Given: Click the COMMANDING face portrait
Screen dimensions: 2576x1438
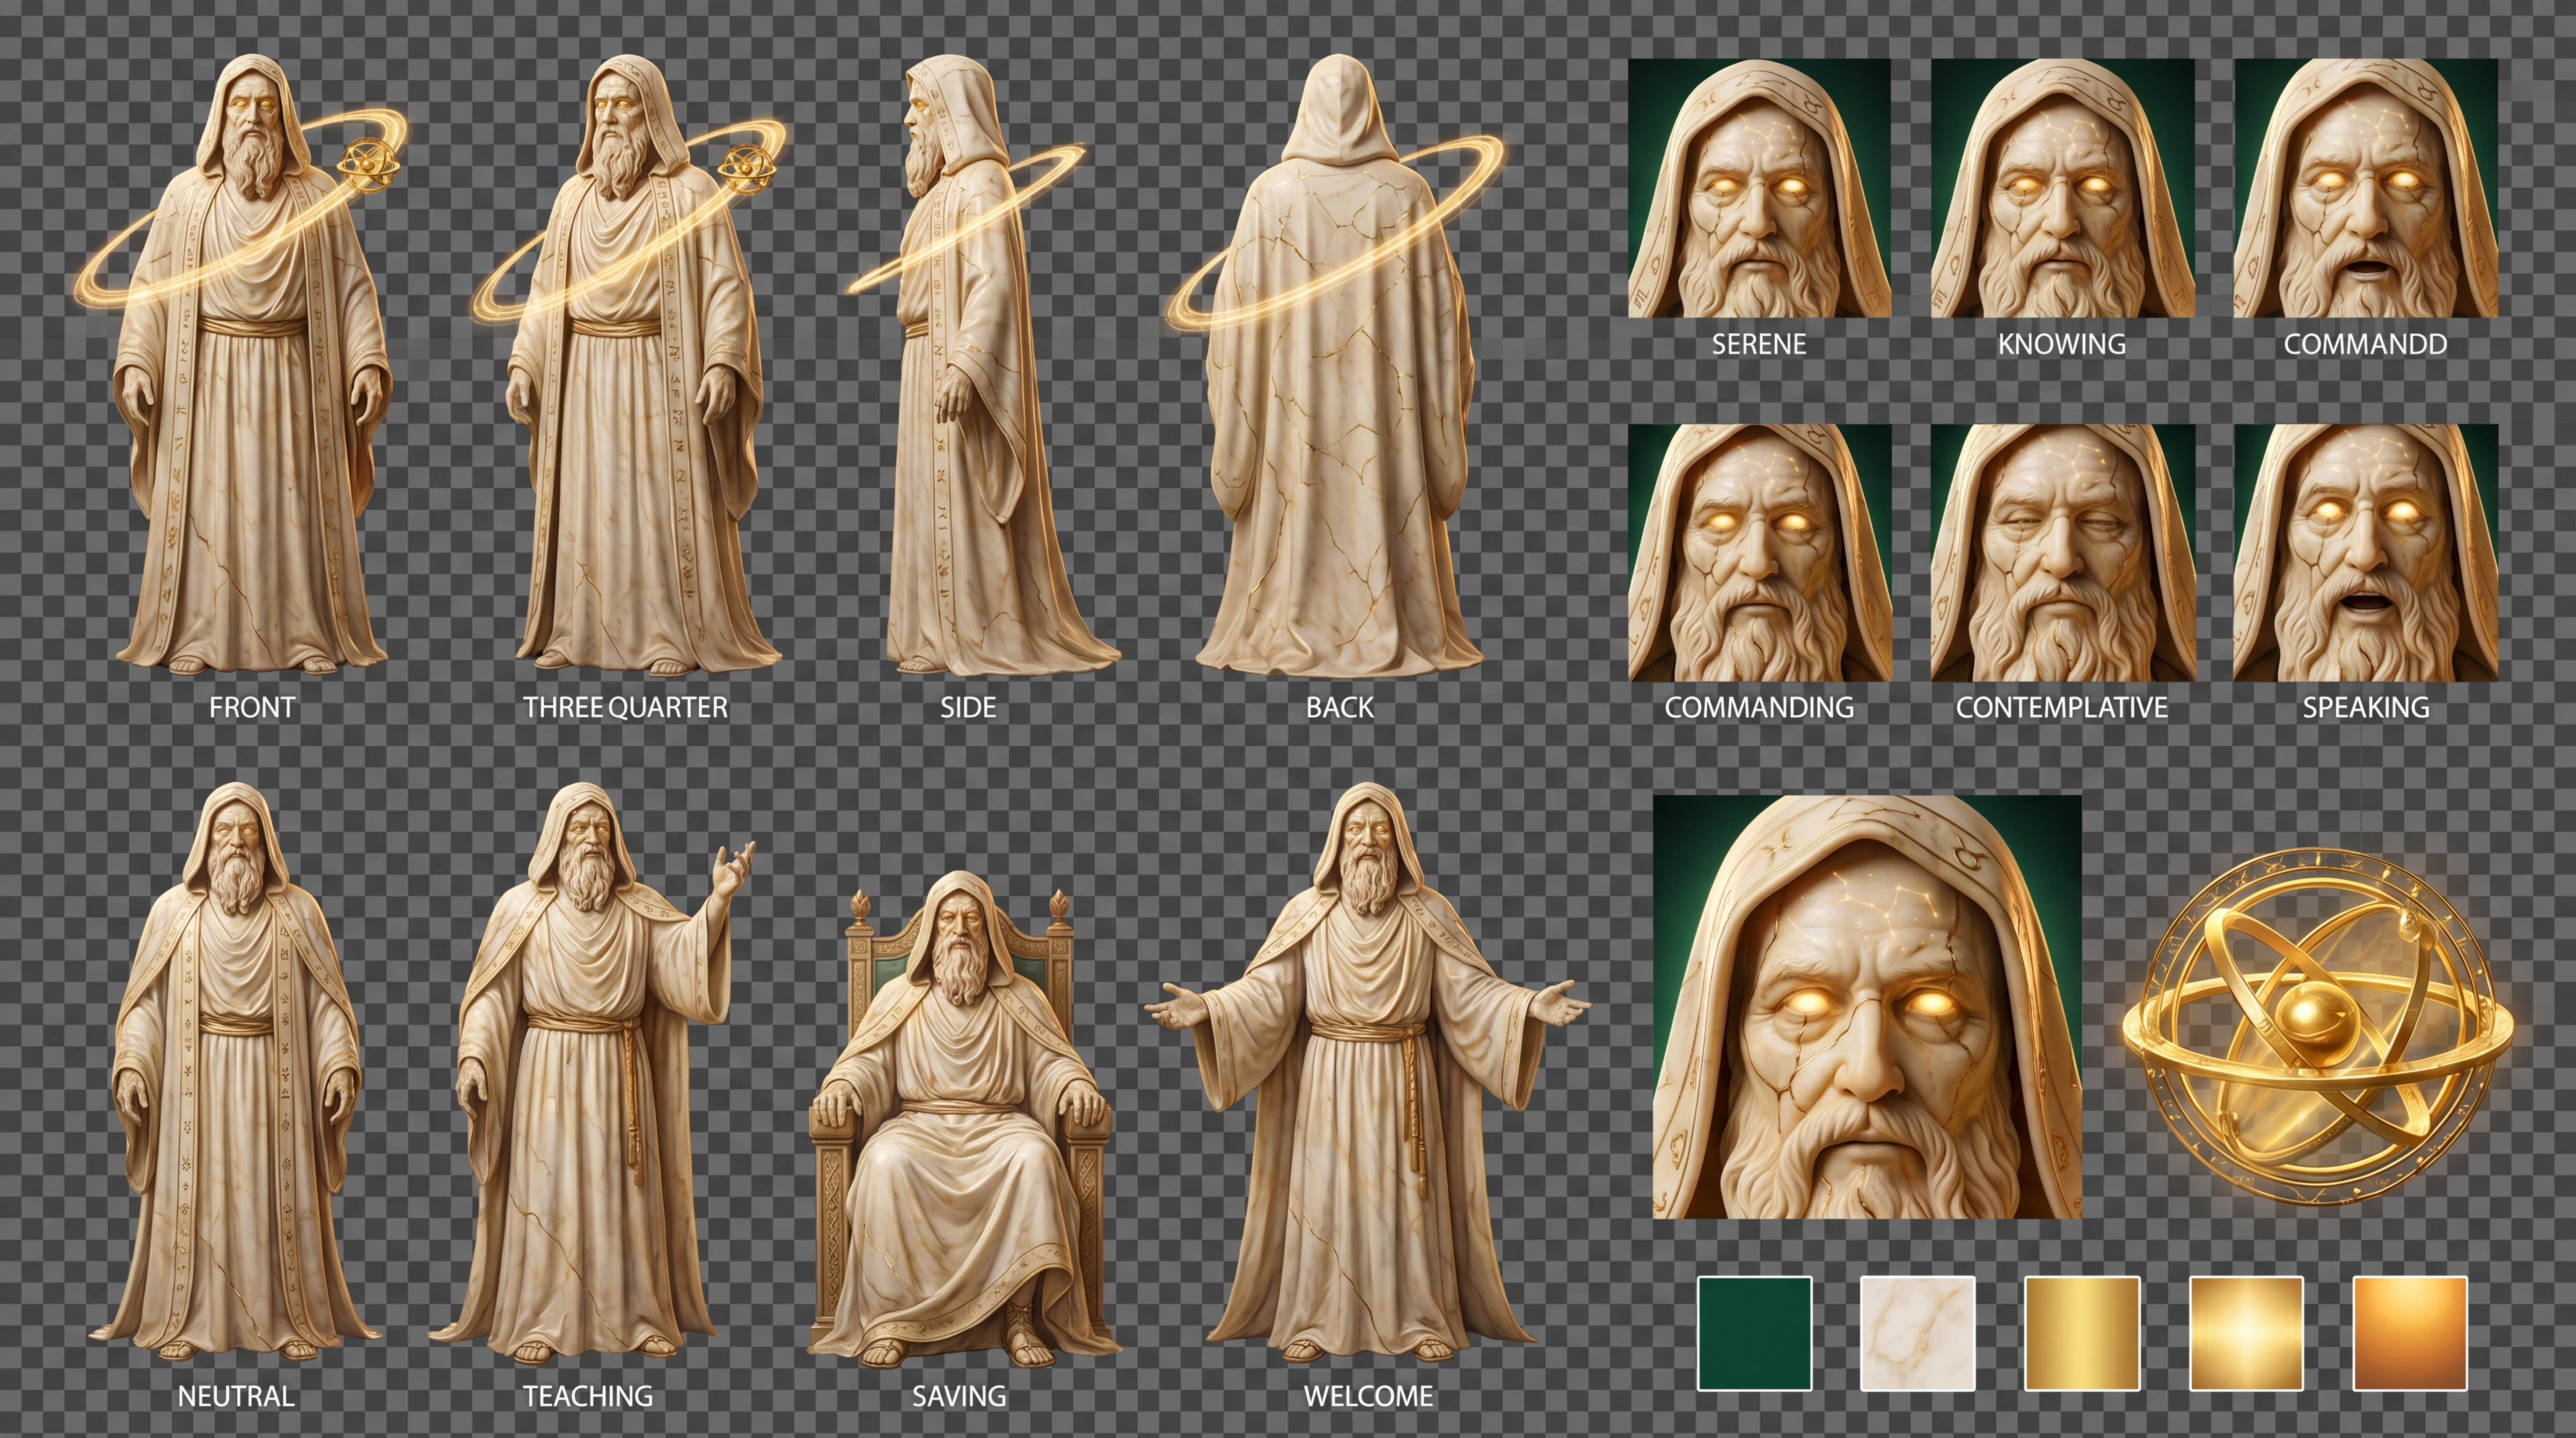Looking at the screenshot, I should coord(1759,553).
